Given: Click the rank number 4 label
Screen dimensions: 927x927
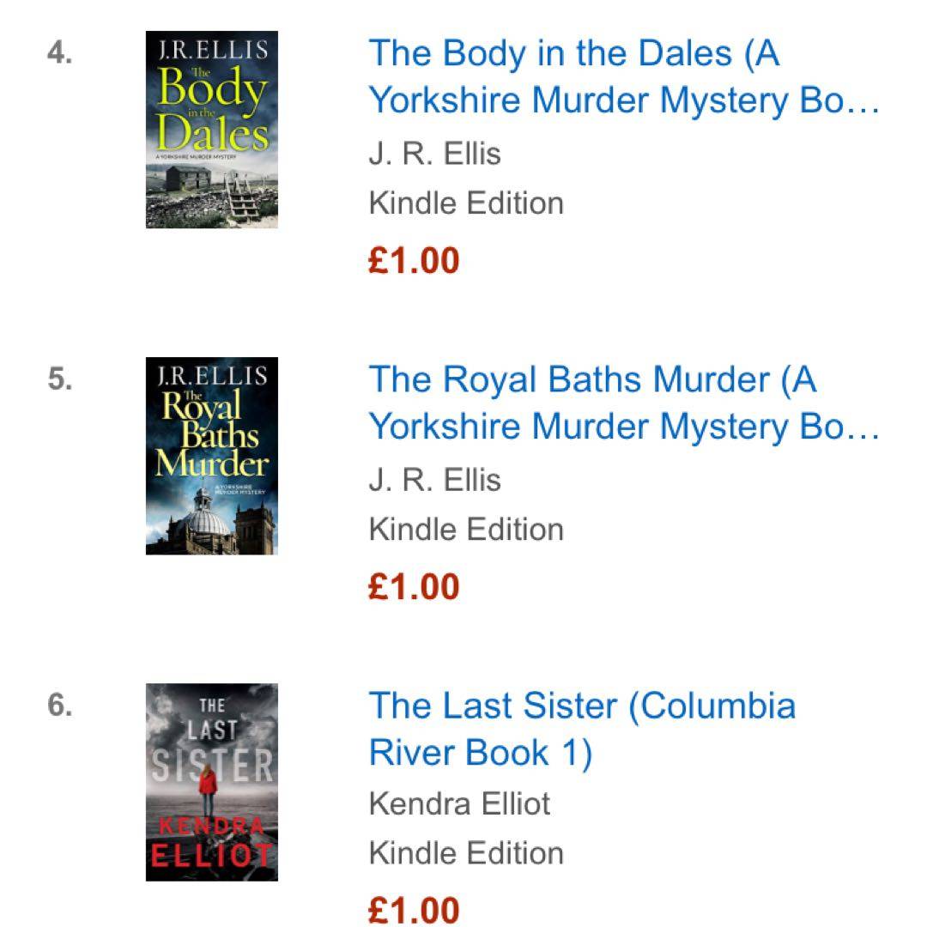Looking at the screenshot, I should (x=59, y=54).
